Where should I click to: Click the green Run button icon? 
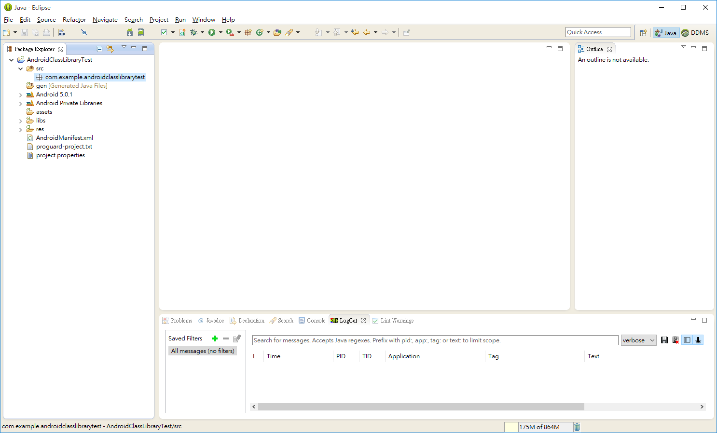point(212,32)
